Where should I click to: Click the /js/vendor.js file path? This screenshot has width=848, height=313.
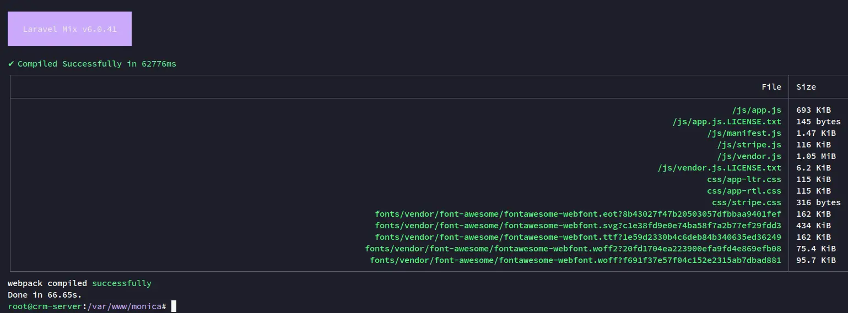(749, 156)
